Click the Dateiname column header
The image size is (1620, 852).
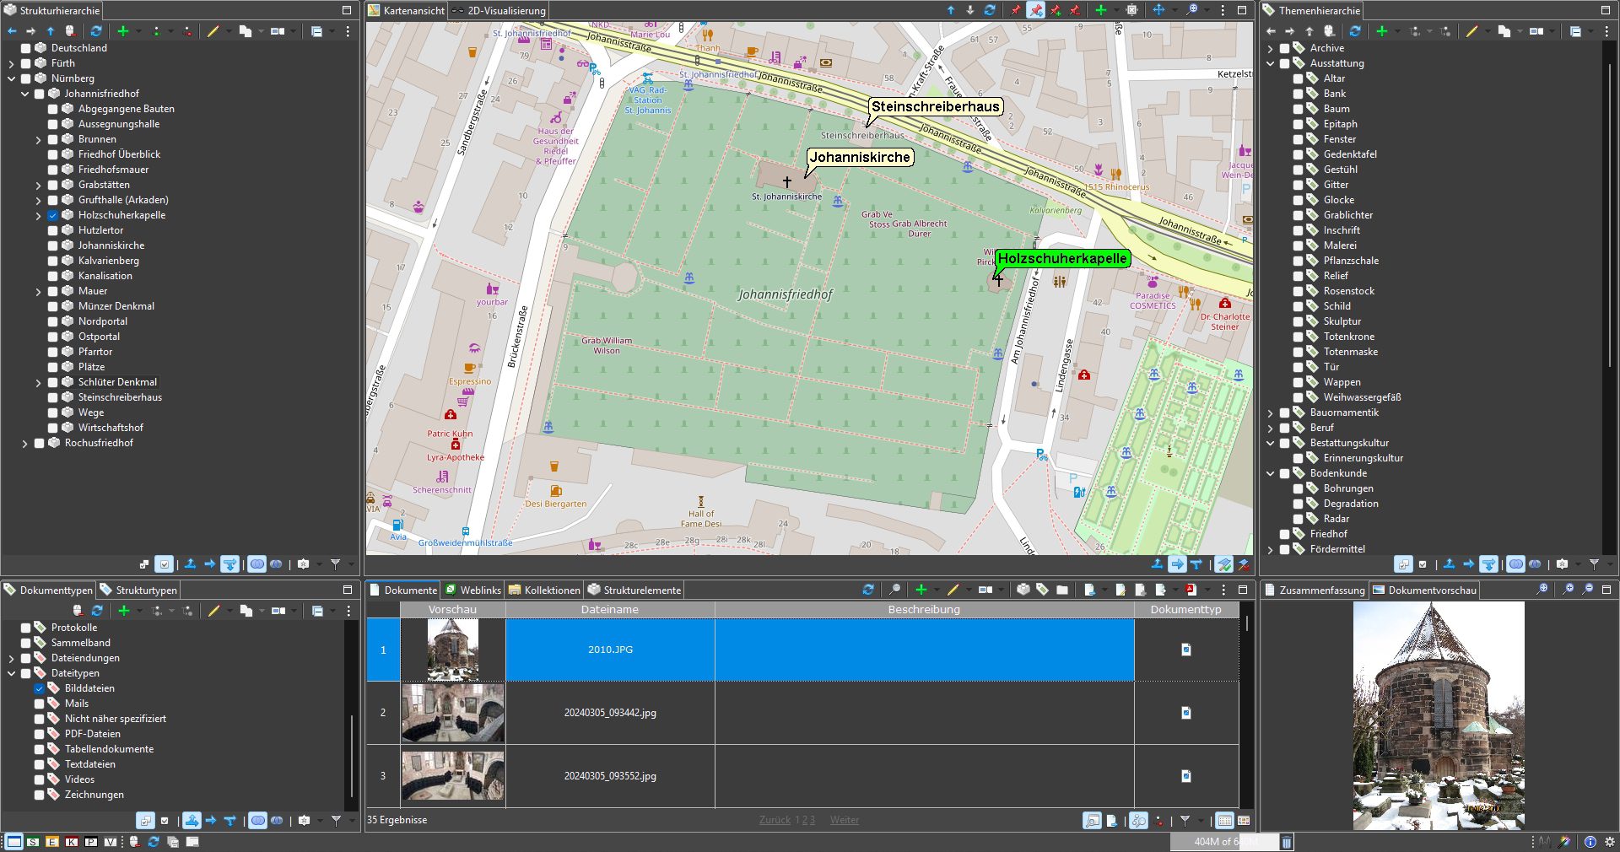point(609,609)
